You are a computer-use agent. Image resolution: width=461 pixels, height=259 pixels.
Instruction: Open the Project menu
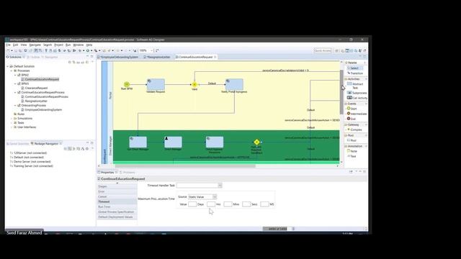point(58,45)
